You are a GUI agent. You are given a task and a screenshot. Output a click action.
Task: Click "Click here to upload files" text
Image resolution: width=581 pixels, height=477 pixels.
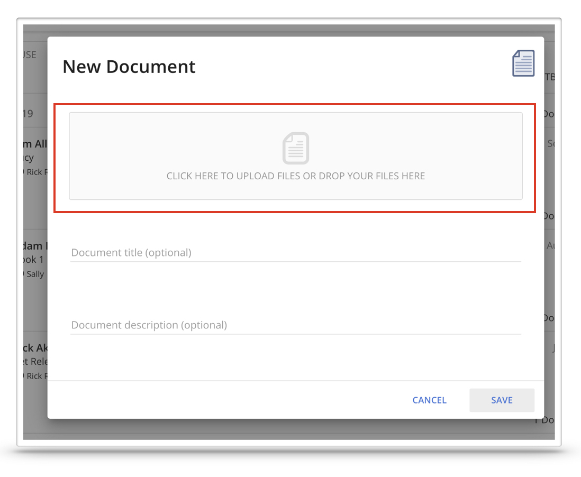295,176
